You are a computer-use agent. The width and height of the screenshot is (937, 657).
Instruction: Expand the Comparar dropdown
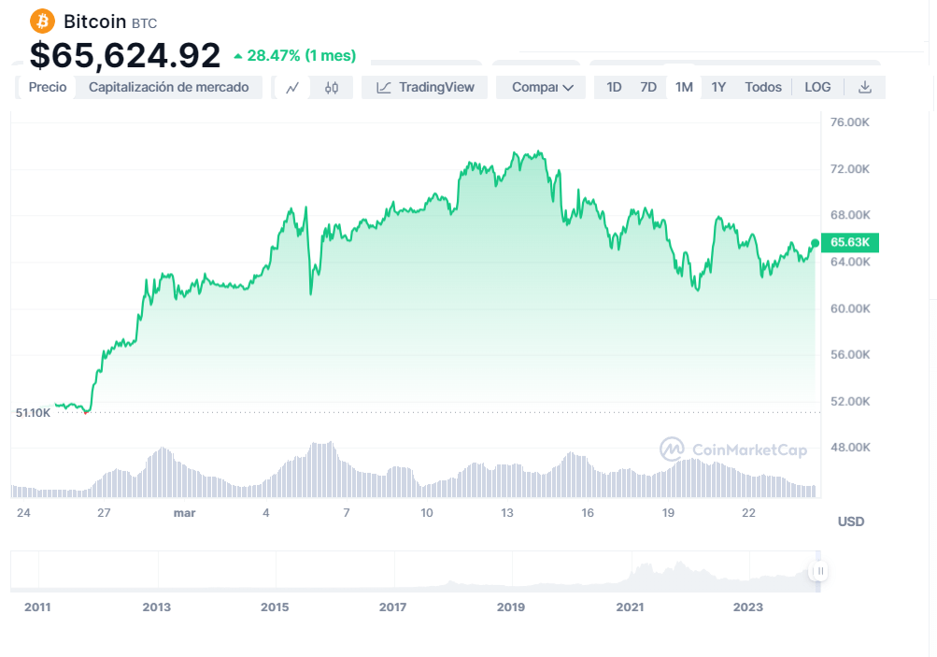(x=542, y=87)
